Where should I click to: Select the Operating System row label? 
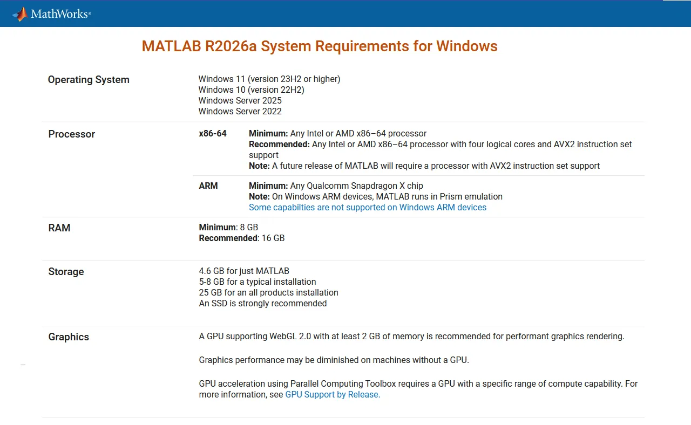[x=89, y=80]
